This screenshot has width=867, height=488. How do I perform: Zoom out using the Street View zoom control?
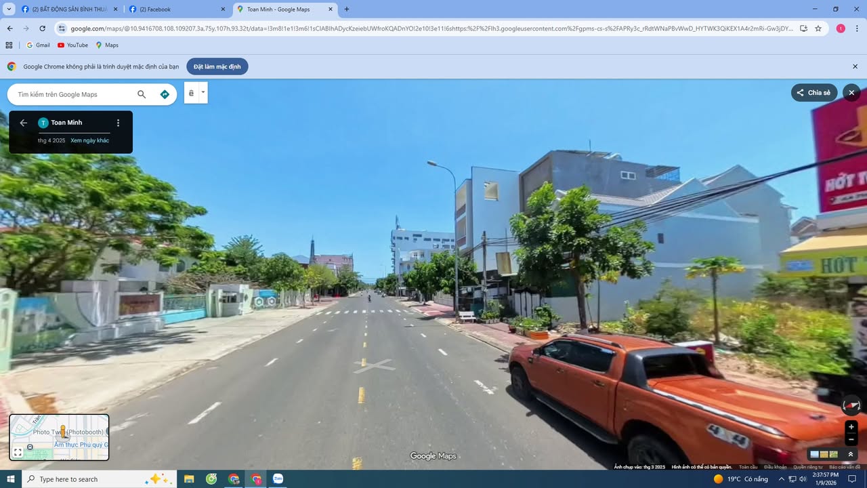pos(851,439)
